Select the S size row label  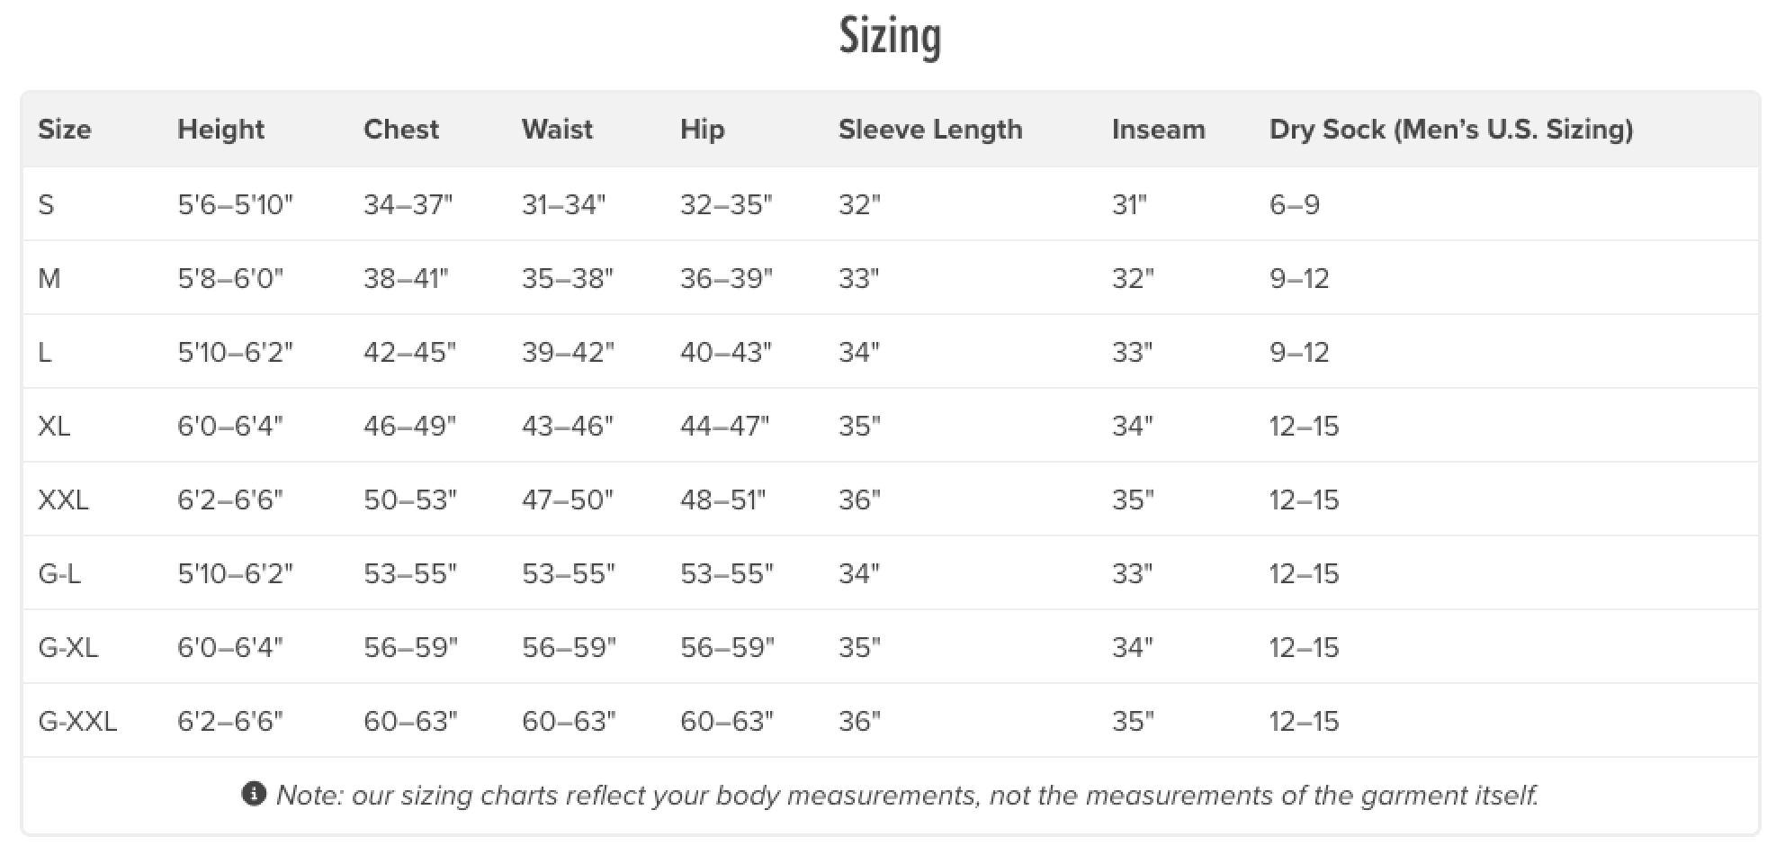(46, 205)
